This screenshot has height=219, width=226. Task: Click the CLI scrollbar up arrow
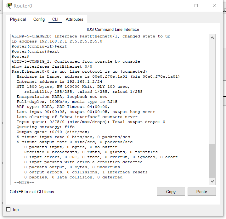pyautogui.click(x=212, y=38)
